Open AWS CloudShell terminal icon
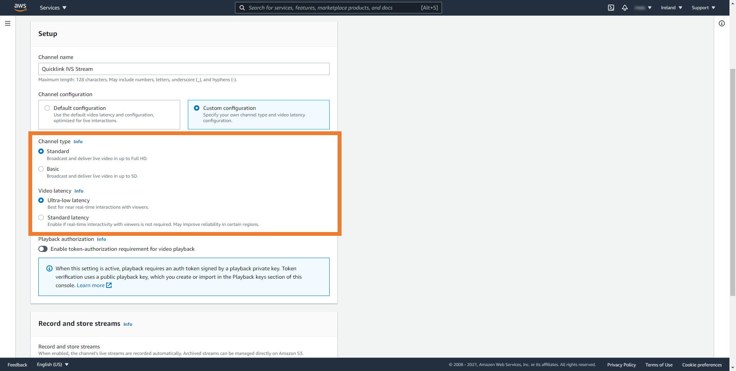 [x=611, y=8]
